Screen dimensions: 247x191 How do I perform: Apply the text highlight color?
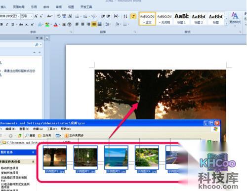coord(47,25)
